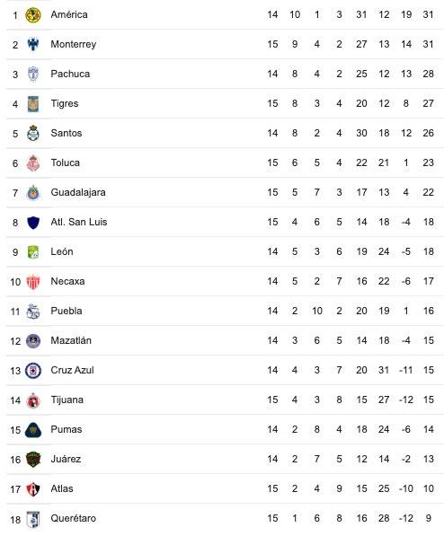Click the Tijuana team name
The image size is (444, 536).
pos(67,400)
